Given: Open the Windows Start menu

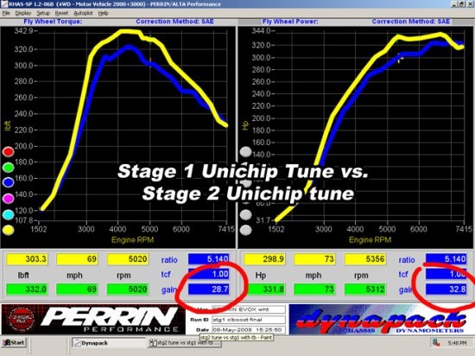Looking at the screenshot, I should 14,343.
